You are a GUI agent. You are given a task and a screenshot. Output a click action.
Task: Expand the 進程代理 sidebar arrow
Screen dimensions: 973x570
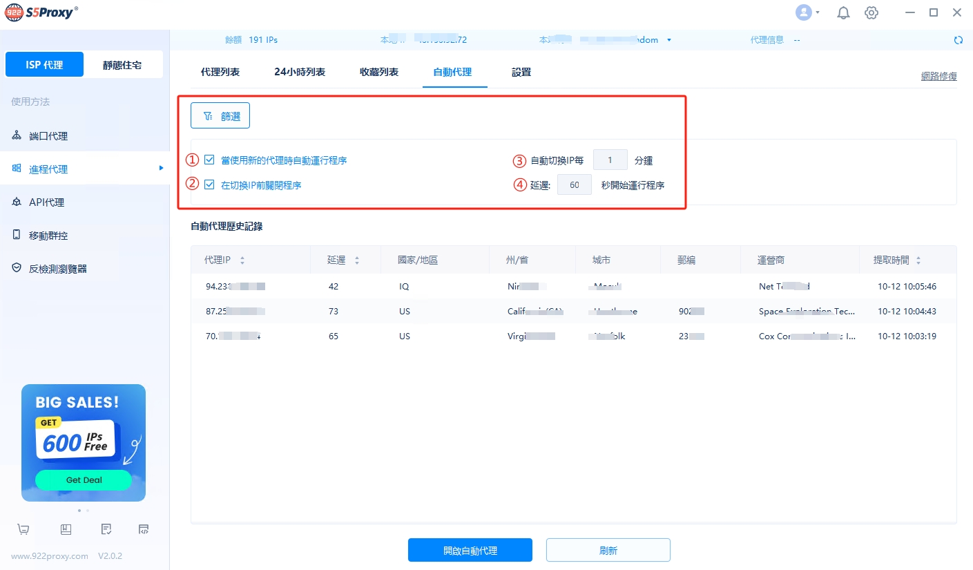point(161,169)
